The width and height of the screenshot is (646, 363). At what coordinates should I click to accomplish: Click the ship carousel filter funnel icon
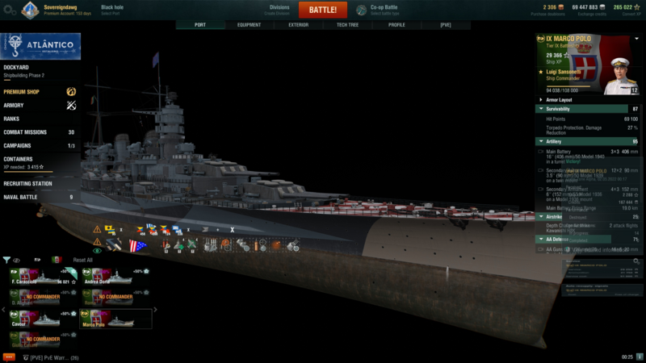pyautogui.click(x=6, y=260)
